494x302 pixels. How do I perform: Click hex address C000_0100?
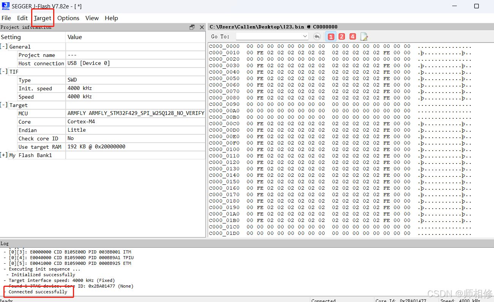[224, 149]
